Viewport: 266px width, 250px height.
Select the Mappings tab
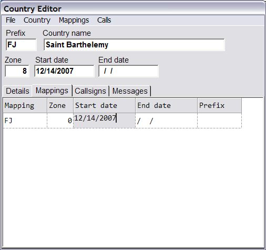point(52,91)
